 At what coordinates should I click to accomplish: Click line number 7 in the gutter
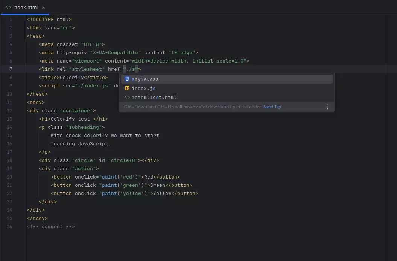[11, 69]
